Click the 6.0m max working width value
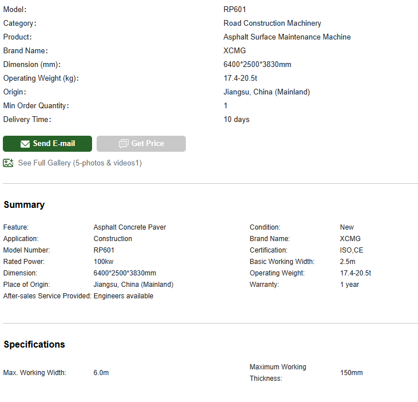This screenshot has width=418, height=402. click(x=101, y=373)
